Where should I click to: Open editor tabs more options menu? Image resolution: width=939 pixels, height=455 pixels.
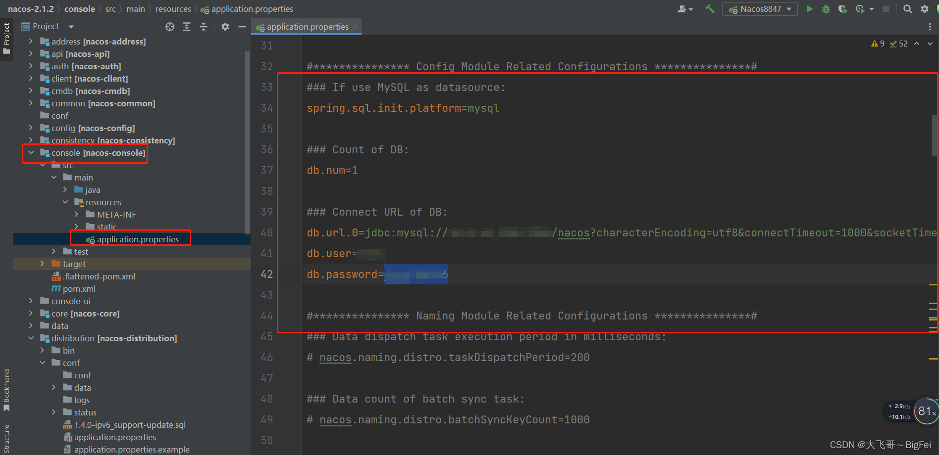point(930,27)
